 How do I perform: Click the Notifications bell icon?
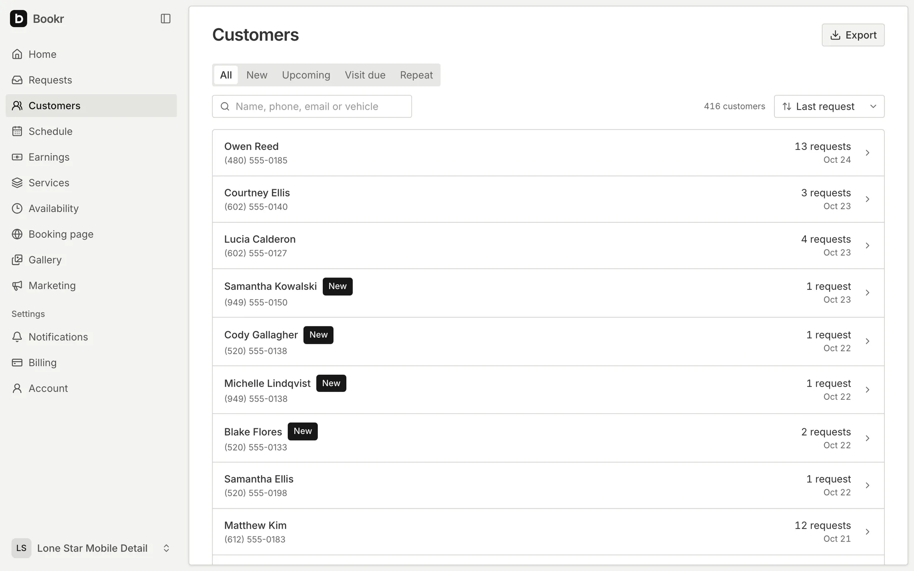tap(17, 337)
